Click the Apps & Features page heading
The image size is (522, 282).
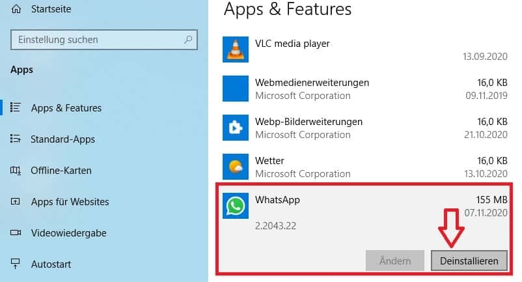tap(288, 9)
